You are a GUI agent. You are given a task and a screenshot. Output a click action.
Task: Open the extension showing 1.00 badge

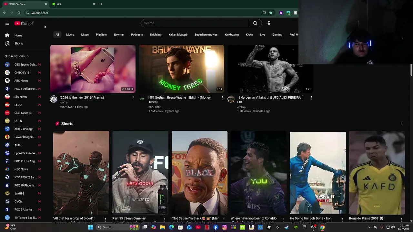pos(288,13)
